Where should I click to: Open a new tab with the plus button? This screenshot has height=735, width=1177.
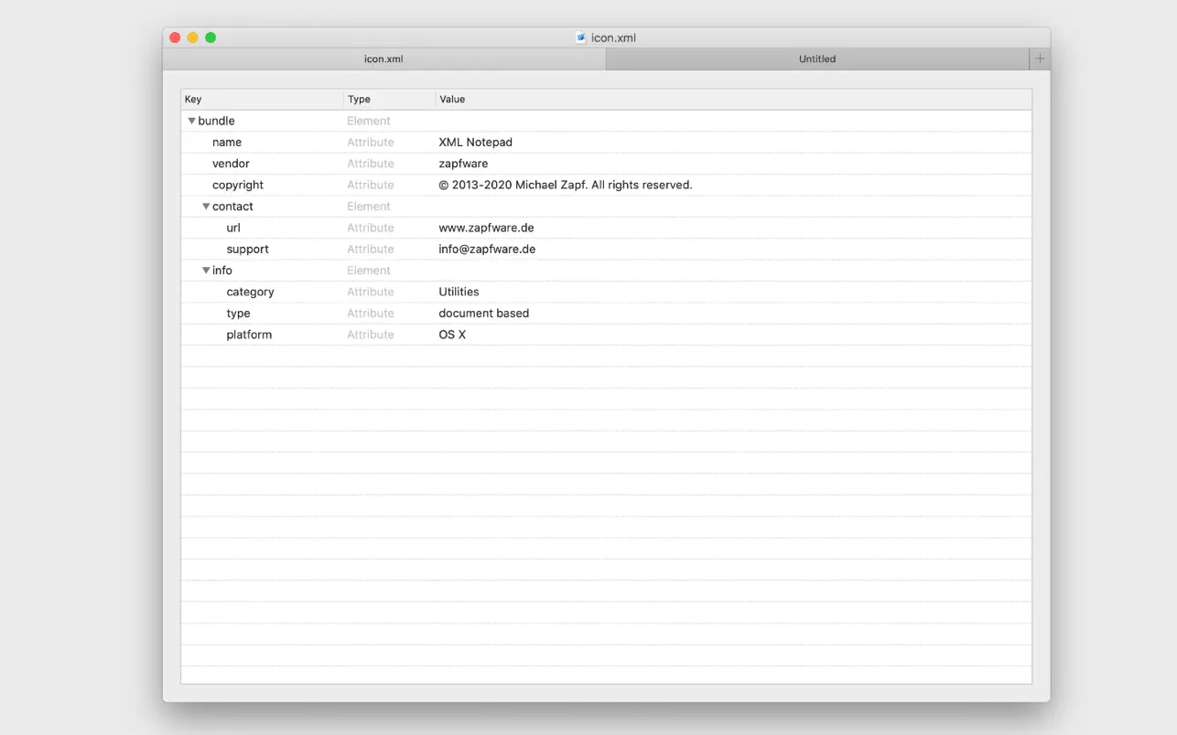pos(1039,58)
